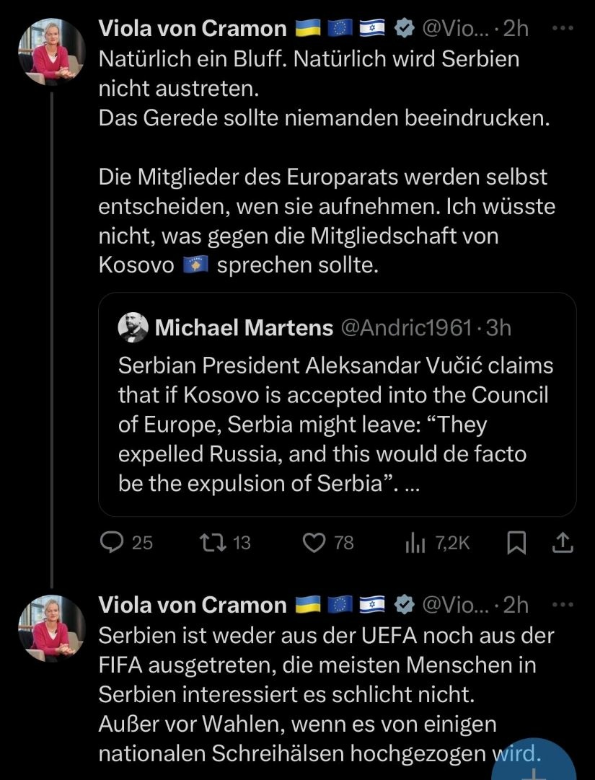Open Viola von Cramon name on second tweet
This screenshot has width=595, height=780.
coord(192,604)
